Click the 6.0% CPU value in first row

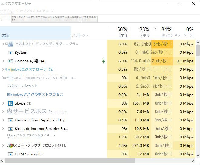tap(123, 44)
